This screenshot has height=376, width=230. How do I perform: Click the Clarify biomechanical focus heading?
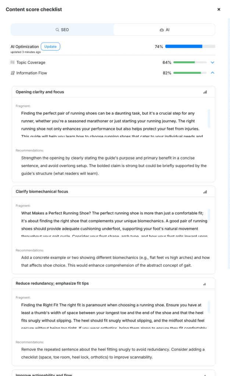(42, 191)
